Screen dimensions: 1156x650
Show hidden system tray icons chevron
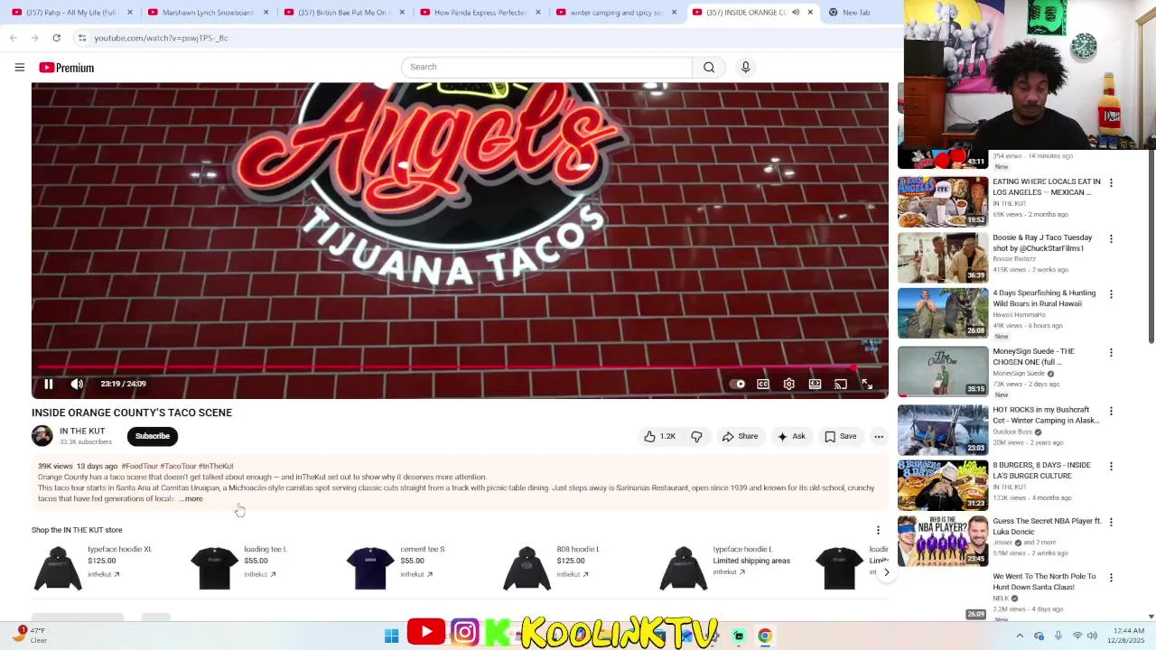[x=1020, y=636]
